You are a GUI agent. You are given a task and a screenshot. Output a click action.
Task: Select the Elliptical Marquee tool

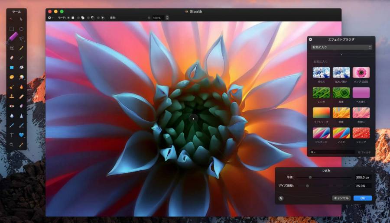[x=21, y=29]
